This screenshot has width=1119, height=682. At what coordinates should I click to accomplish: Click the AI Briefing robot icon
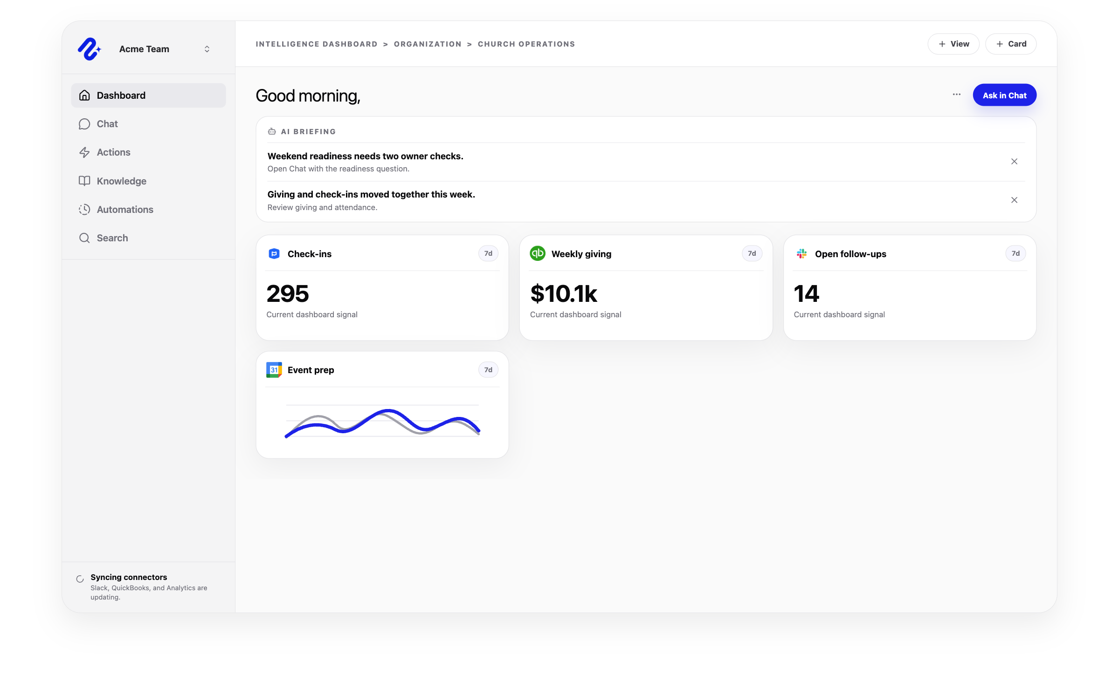pyautogui.click(x=272, y=132)
